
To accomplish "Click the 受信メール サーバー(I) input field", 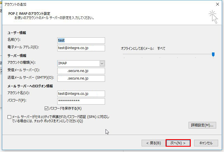I will tap(81, 71).
